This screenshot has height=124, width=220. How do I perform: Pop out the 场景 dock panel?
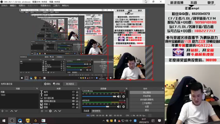click(37, 88)
